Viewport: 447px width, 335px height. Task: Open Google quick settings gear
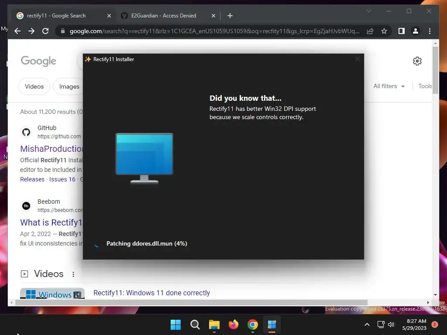(x=417, y=61)
